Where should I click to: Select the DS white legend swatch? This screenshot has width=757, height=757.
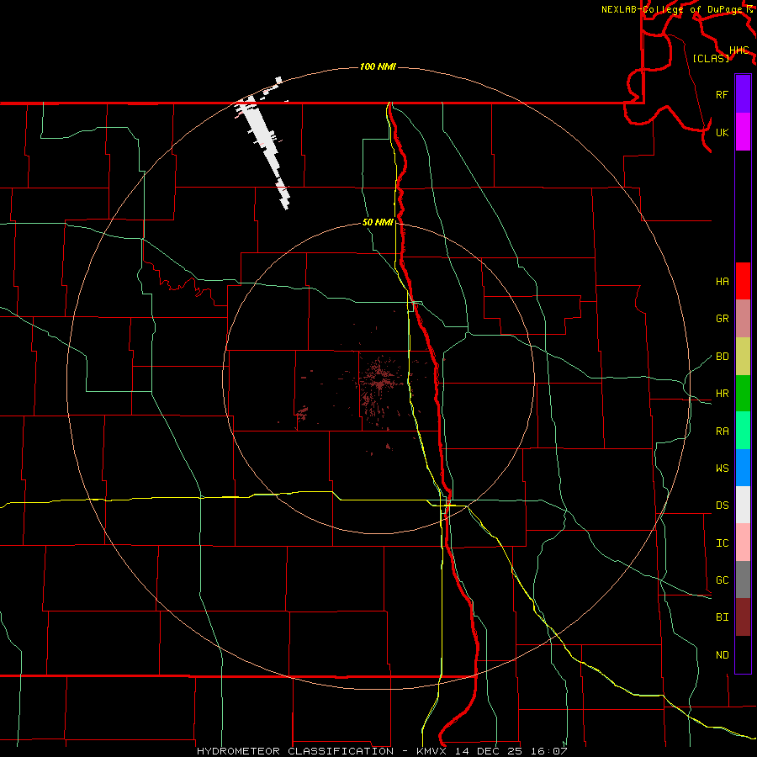pos(743,505)
